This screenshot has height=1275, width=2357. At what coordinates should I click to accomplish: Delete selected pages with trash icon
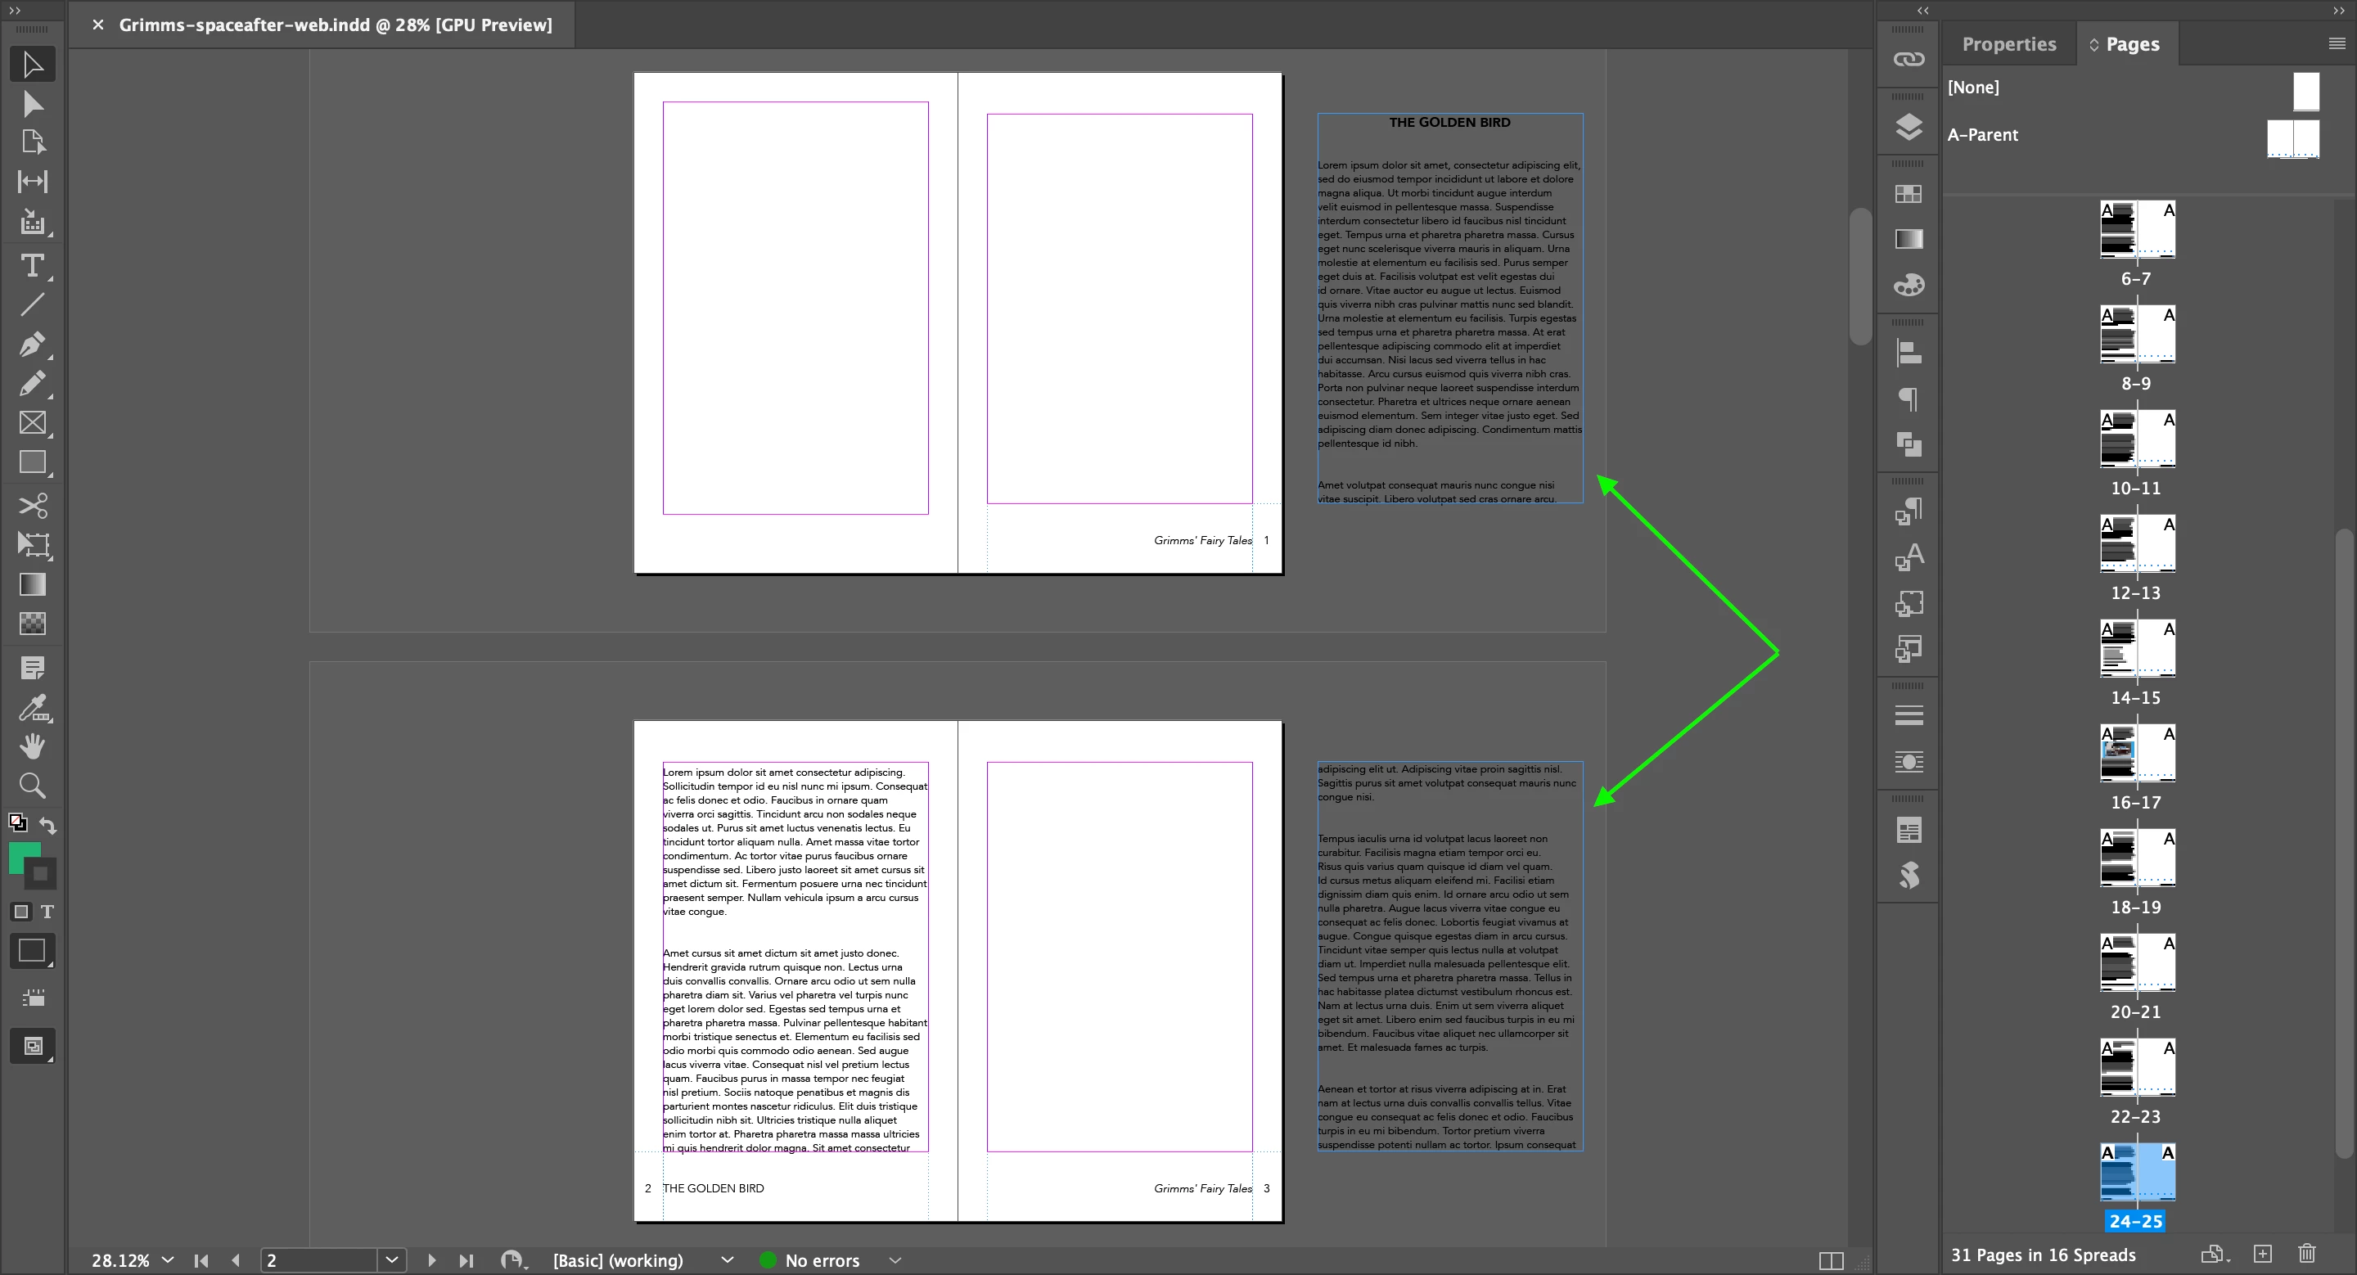point(2307,1254)
